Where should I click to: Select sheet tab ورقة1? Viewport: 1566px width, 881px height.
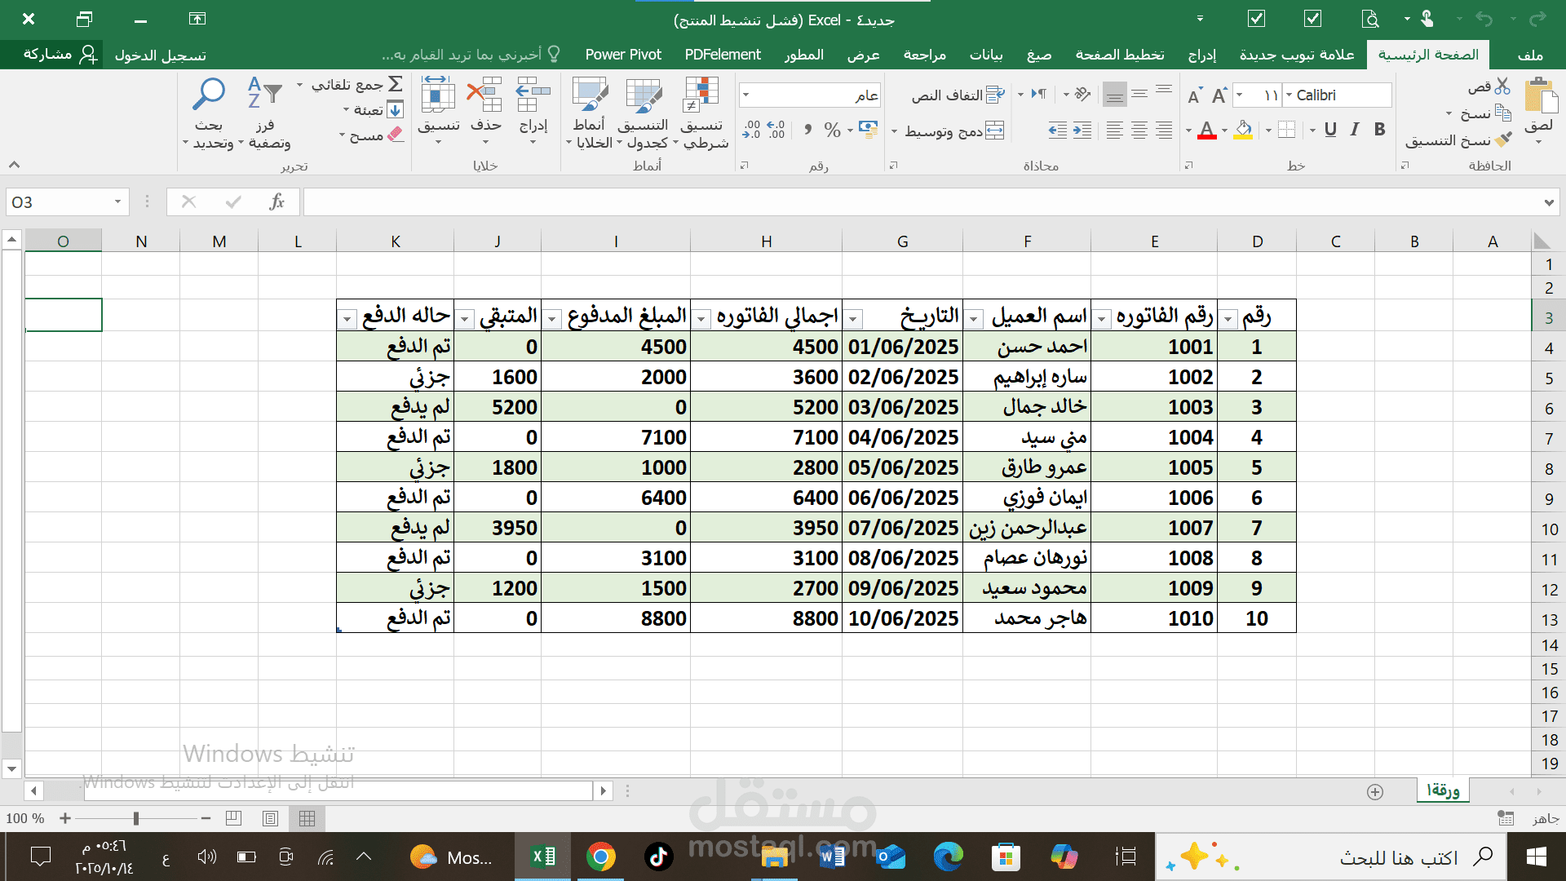pos(1443,790)
